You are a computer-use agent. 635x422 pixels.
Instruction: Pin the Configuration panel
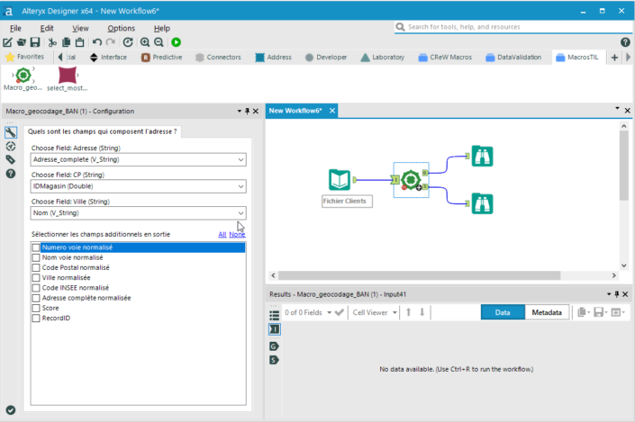247,111
